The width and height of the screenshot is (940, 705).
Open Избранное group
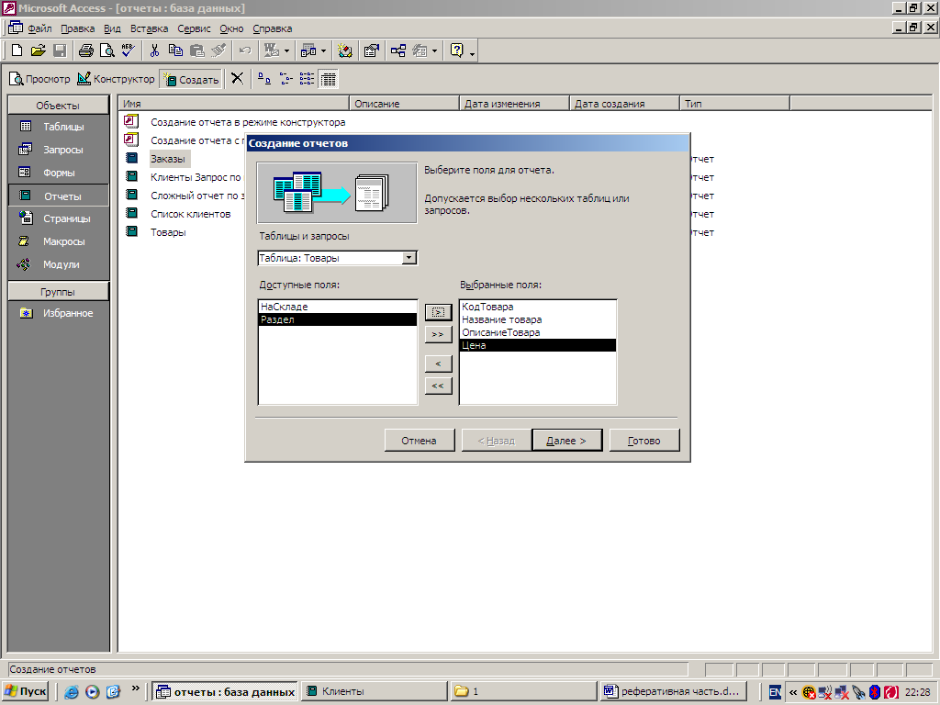(59, 313)
